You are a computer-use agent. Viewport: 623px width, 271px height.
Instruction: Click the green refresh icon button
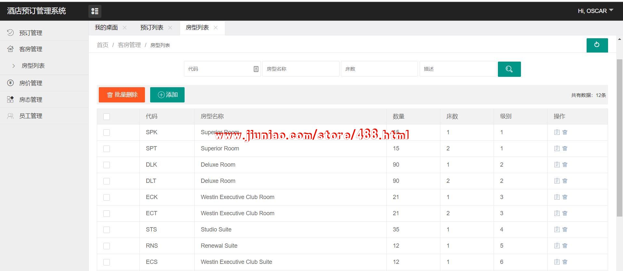point(597,45)
